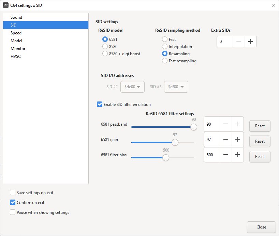Choose Fast resampling sampling method

pos(165,61)
